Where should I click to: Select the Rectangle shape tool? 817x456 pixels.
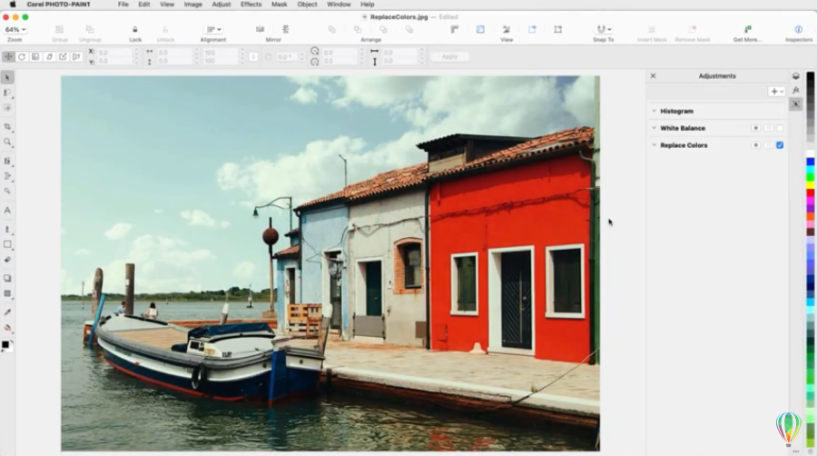click(x=7, y=243)
